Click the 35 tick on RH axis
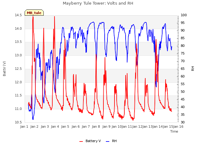This screenshot has height=147, width=197. 183,115
